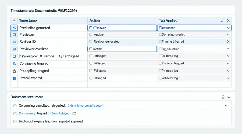Select the Corviigeing triggred cell
Viewport: 242px width, 134px height.
click(52, 64)
